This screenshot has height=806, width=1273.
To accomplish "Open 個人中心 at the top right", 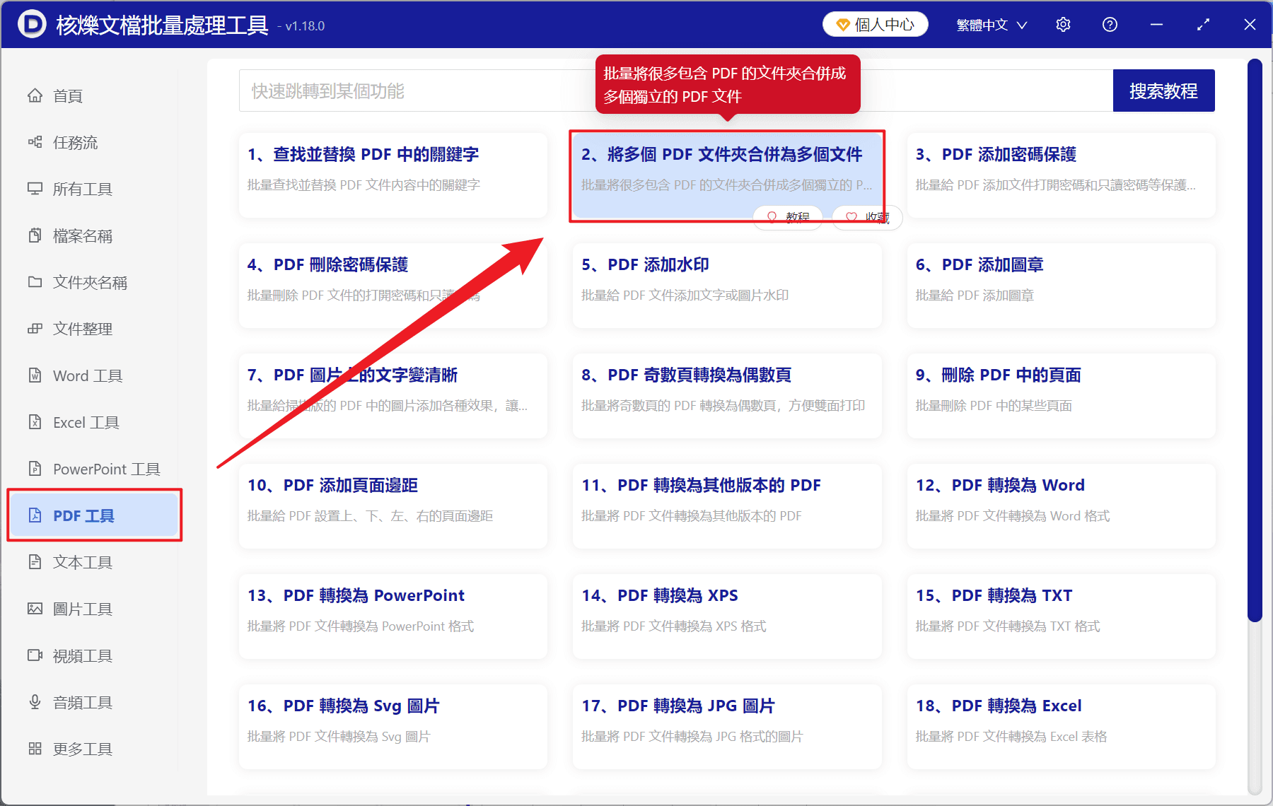I will (x=875, y=23).
